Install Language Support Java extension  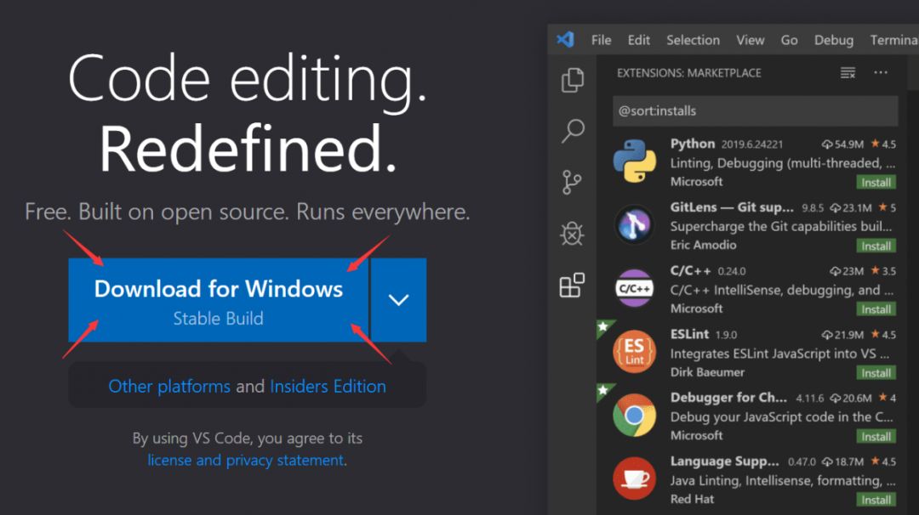(876, 500)
